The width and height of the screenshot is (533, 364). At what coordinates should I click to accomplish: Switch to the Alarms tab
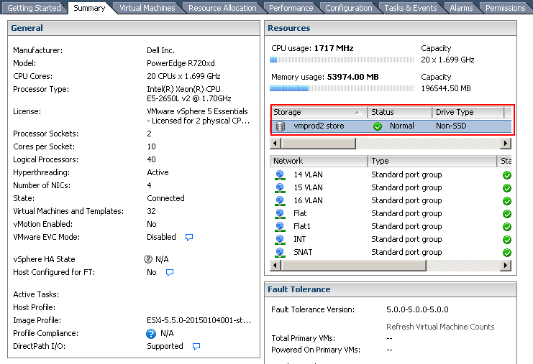461,7
